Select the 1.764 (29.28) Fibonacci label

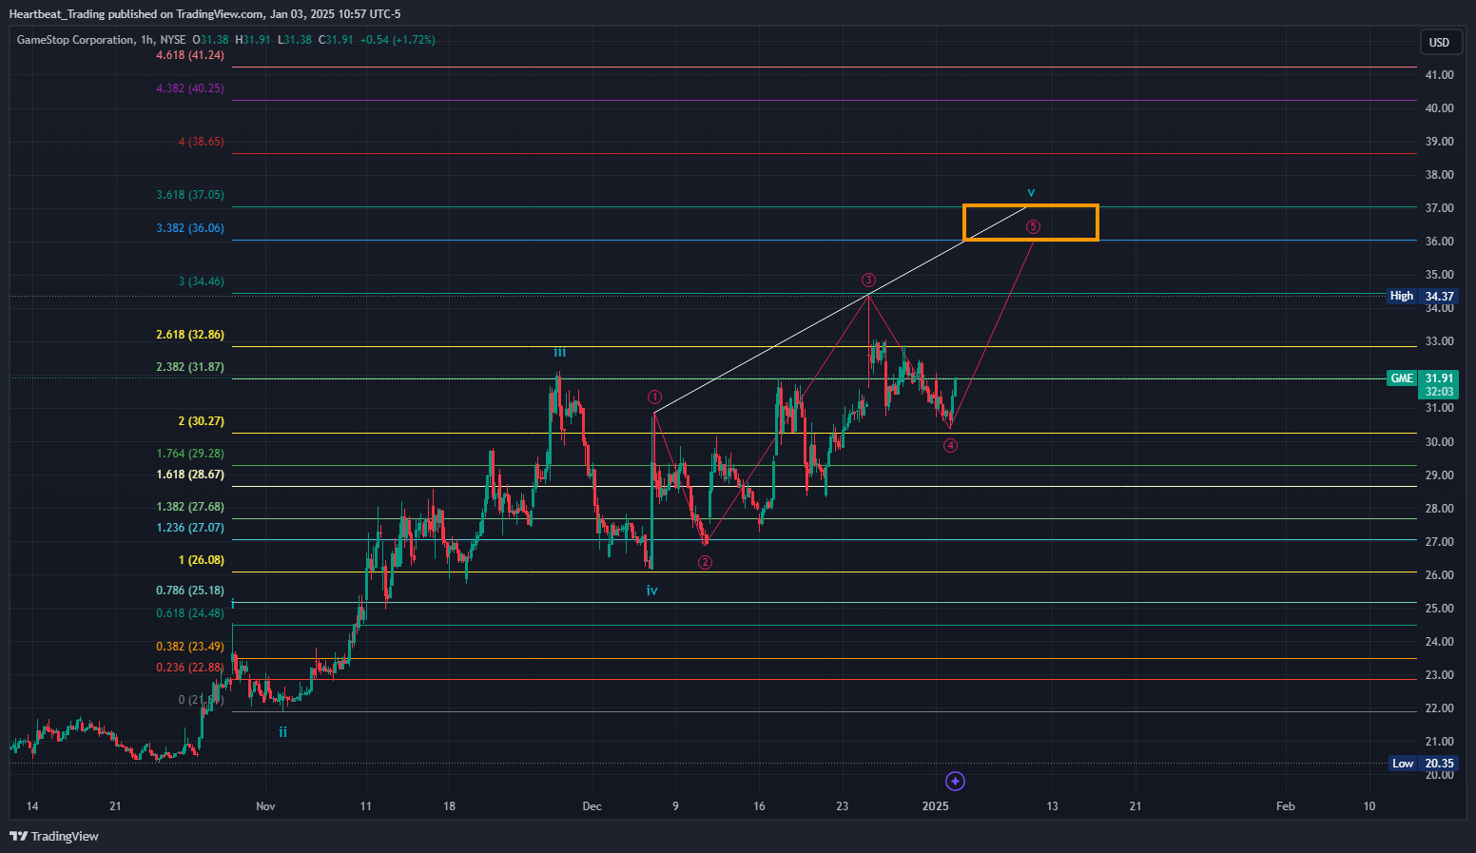pos(190,454)
